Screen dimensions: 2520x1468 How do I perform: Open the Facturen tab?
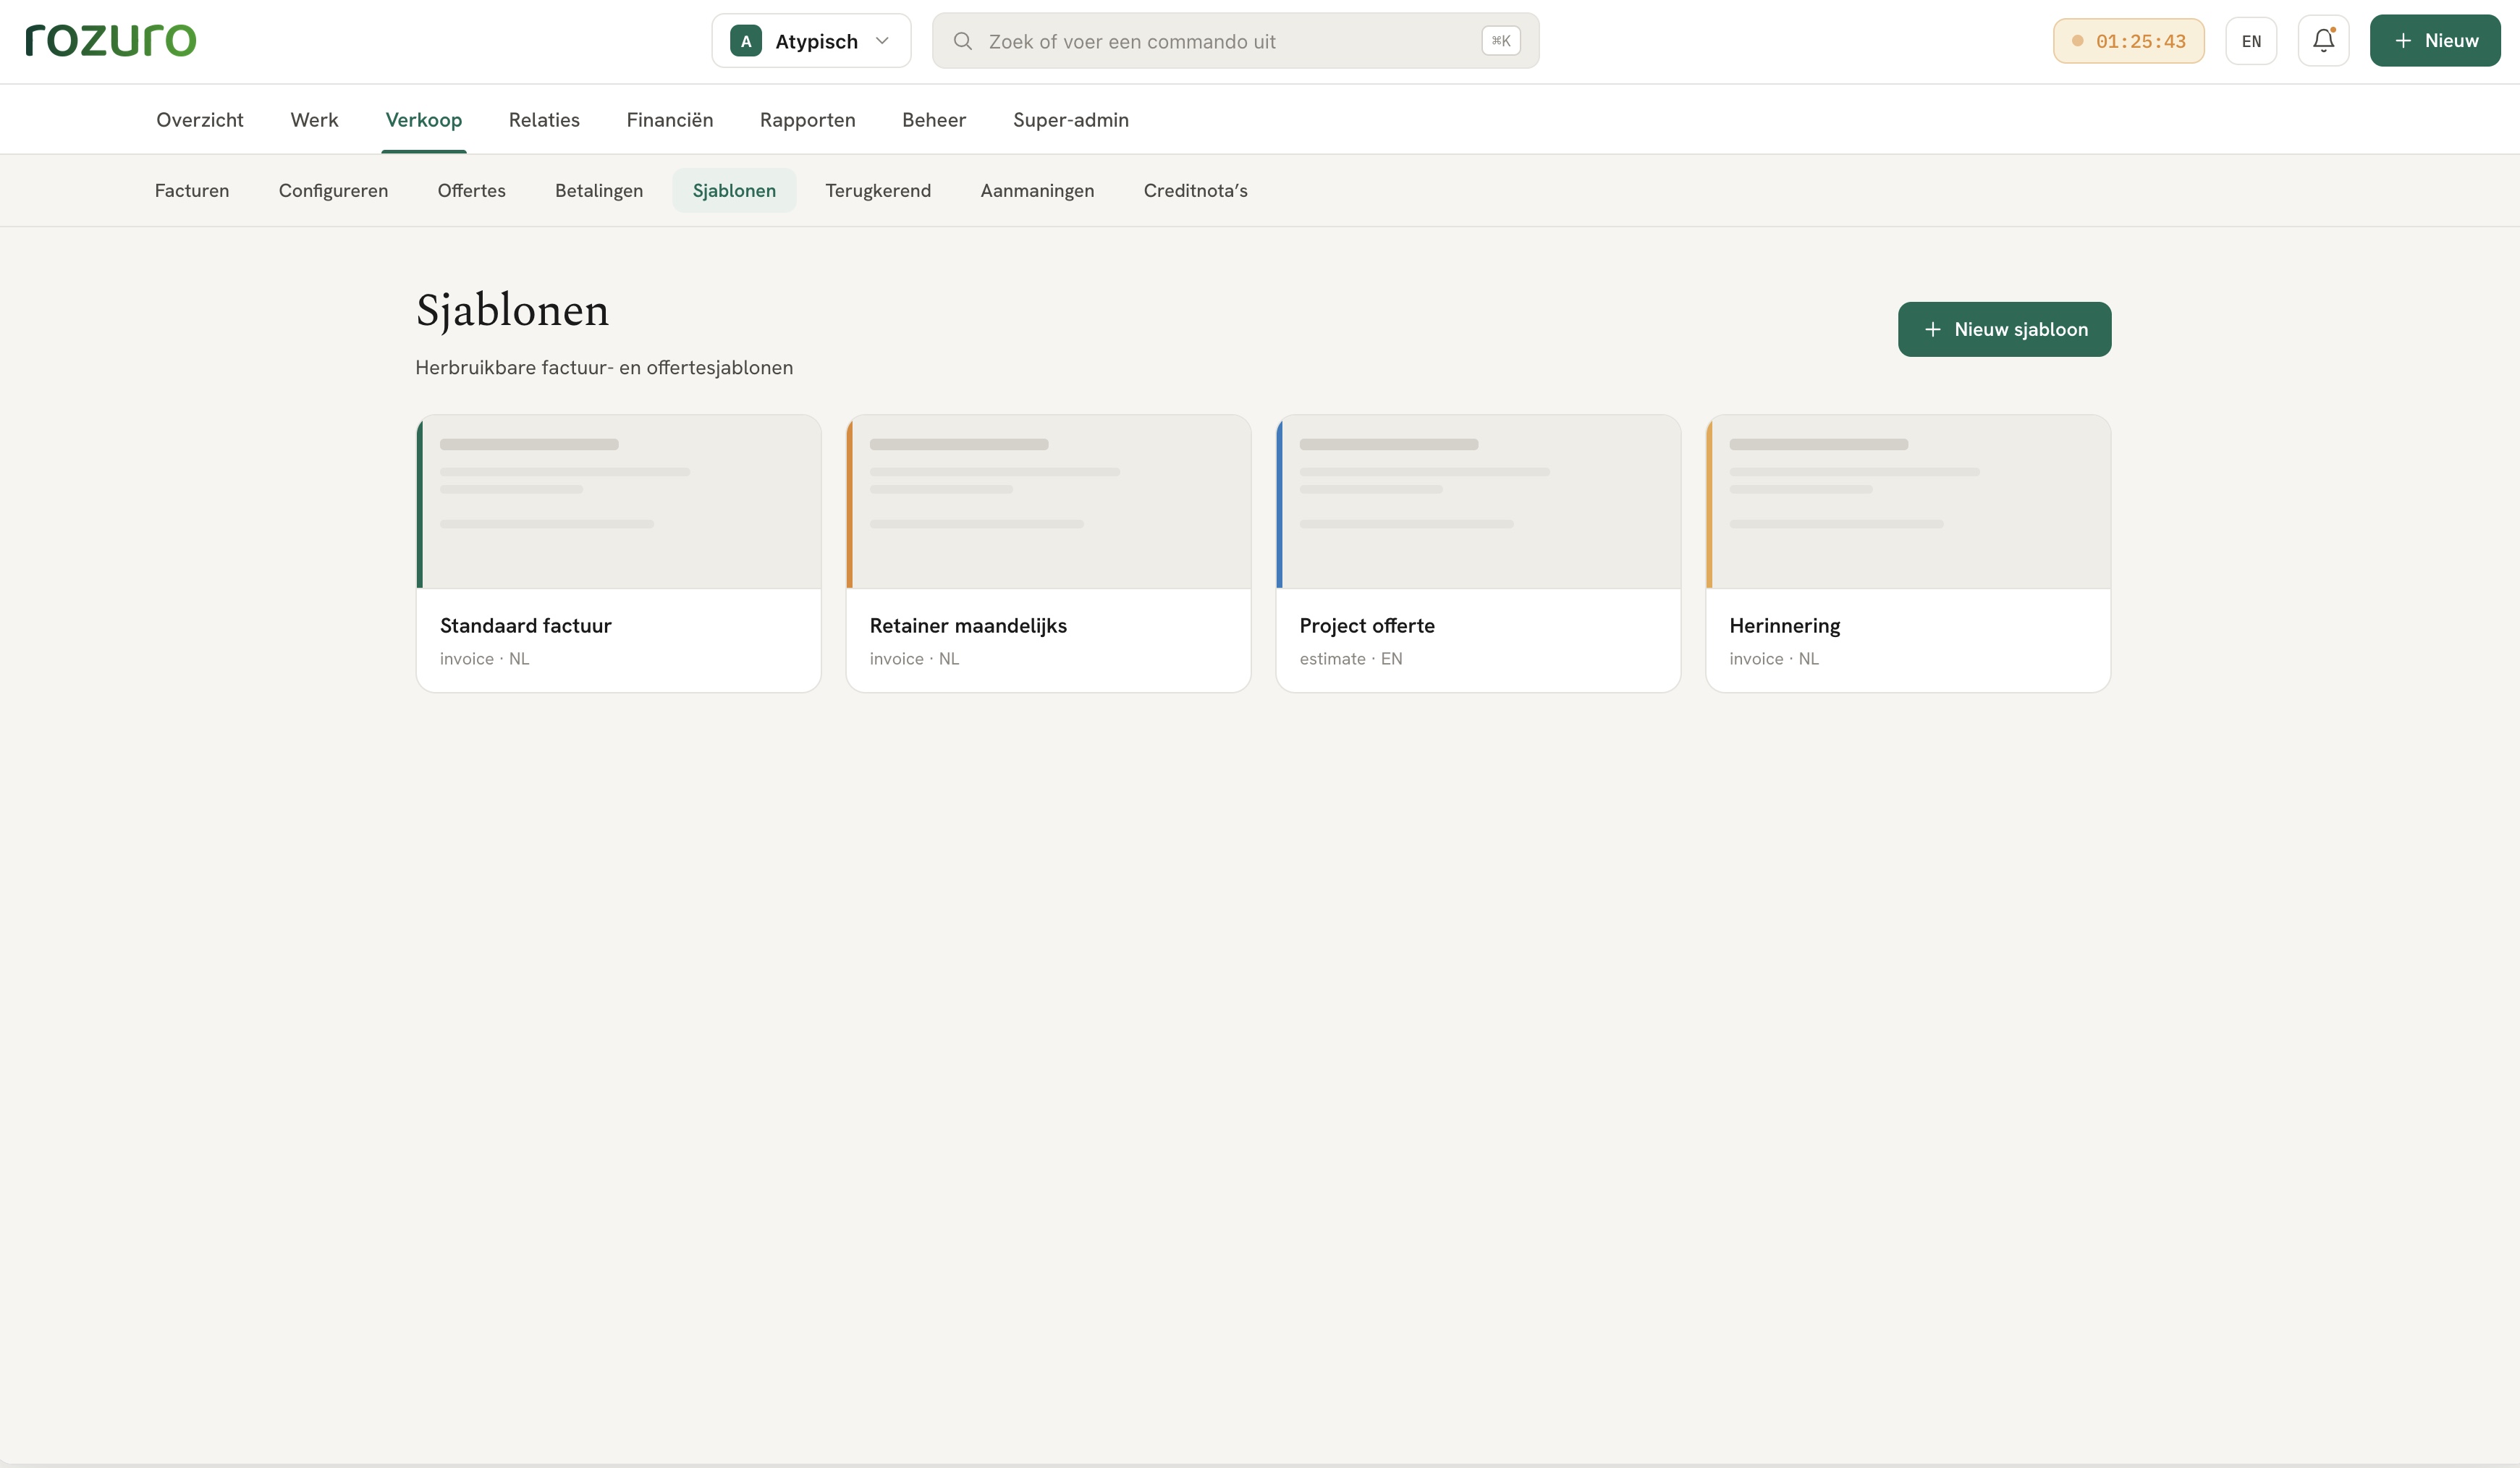192,190
